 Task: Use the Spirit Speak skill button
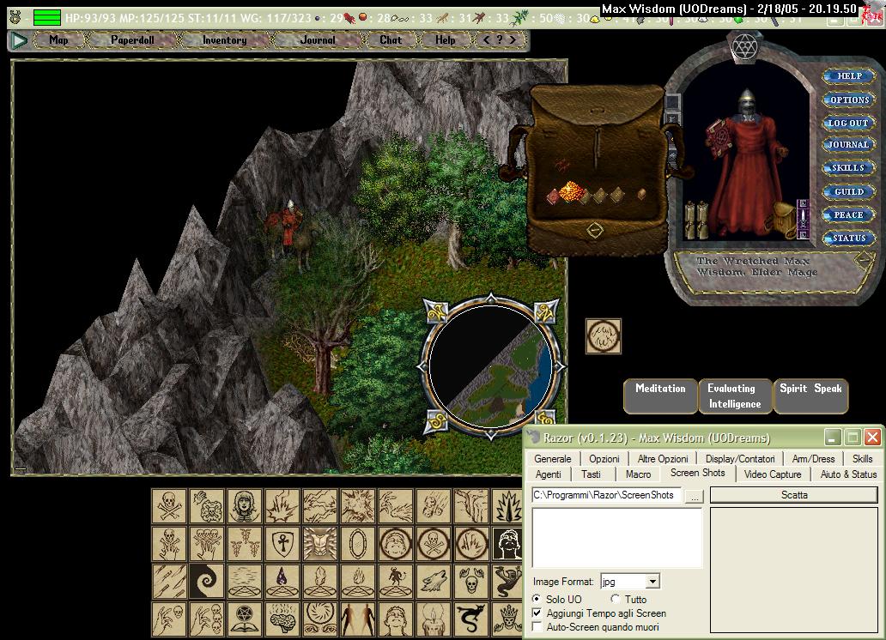point(810,396)
